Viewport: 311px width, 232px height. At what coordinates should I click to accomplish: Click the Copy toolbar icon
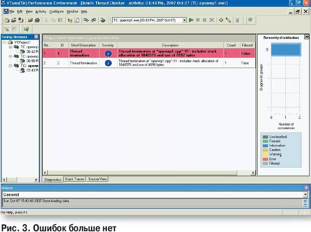(53, 20)
